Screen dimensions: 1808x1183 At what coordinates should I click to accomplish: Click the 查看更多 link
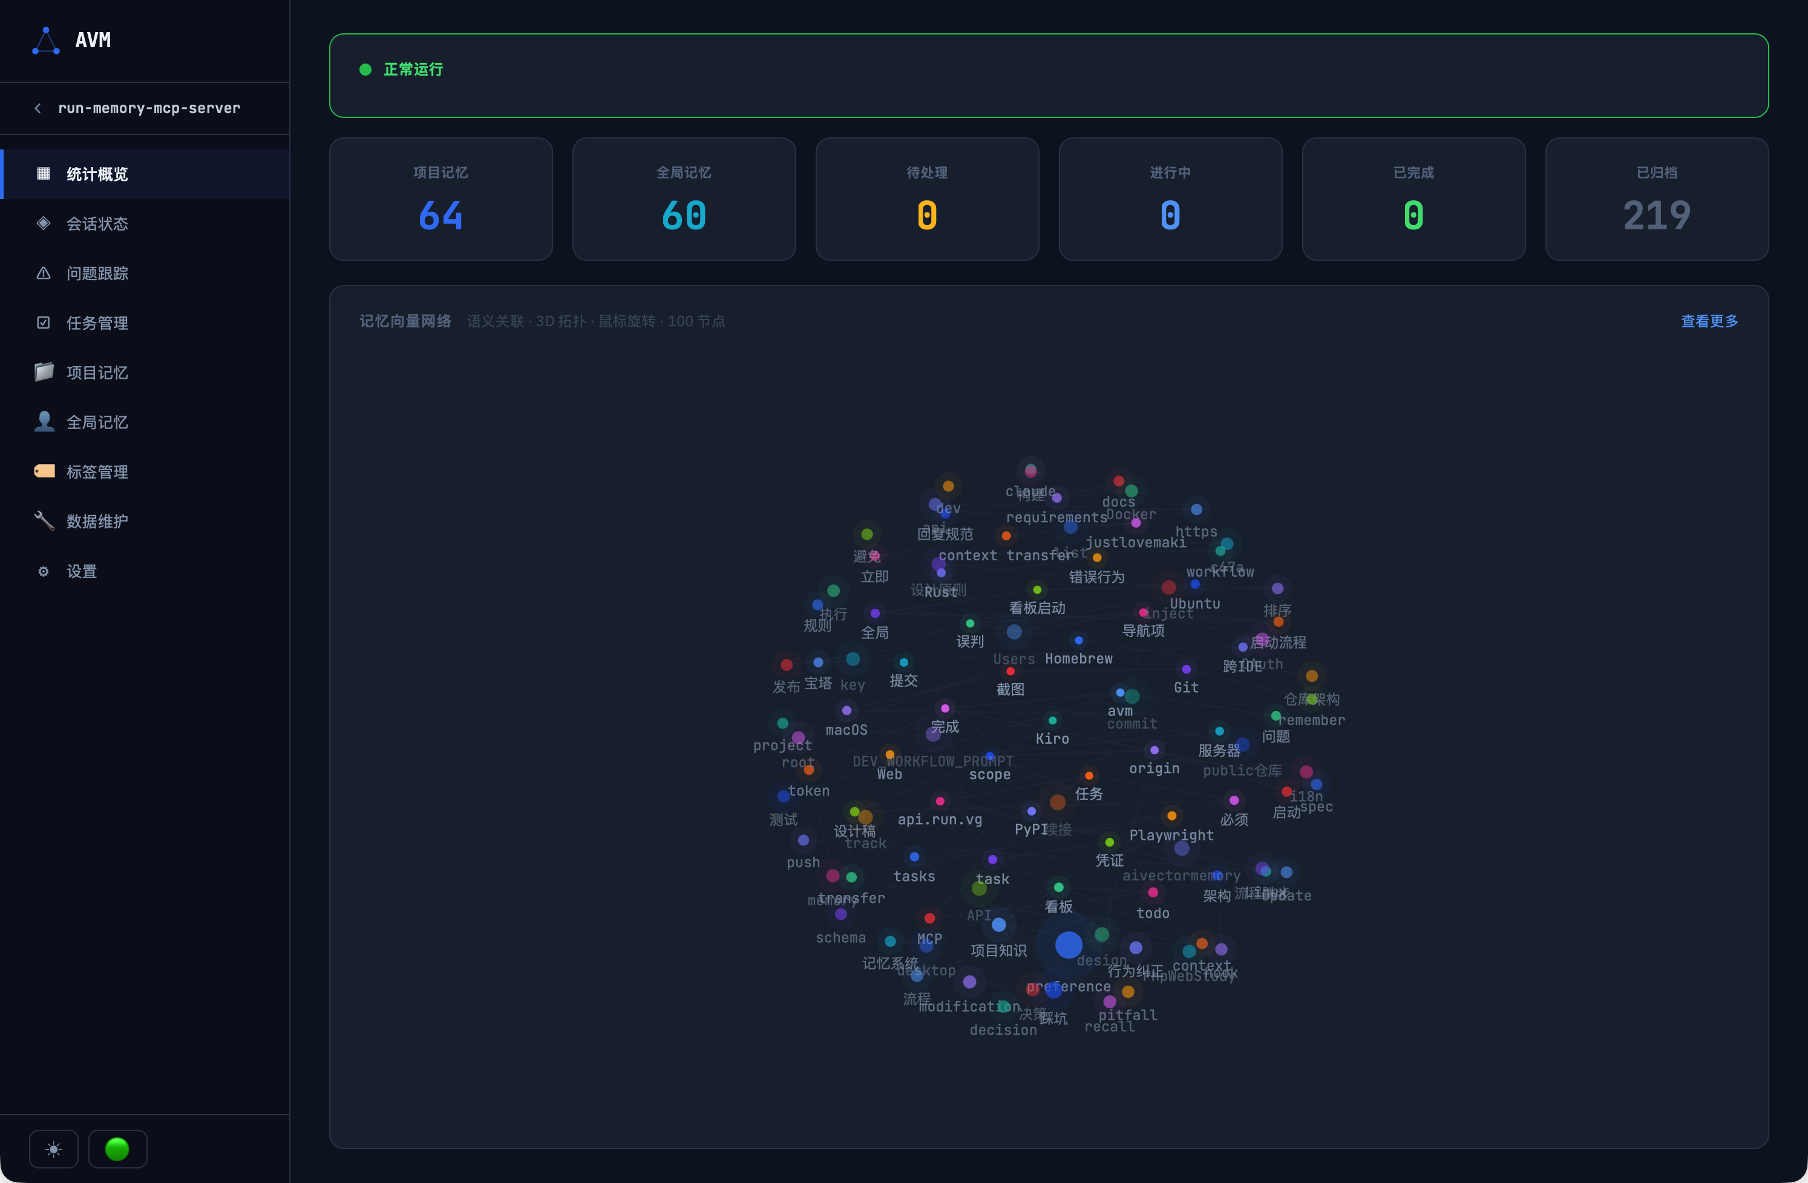tap(1709, 321)
